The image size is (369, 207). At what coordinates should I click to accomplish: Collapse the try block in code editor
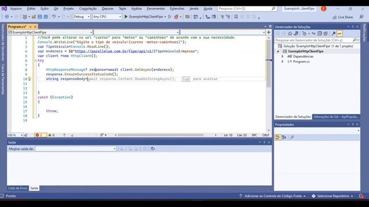point(36,60)
